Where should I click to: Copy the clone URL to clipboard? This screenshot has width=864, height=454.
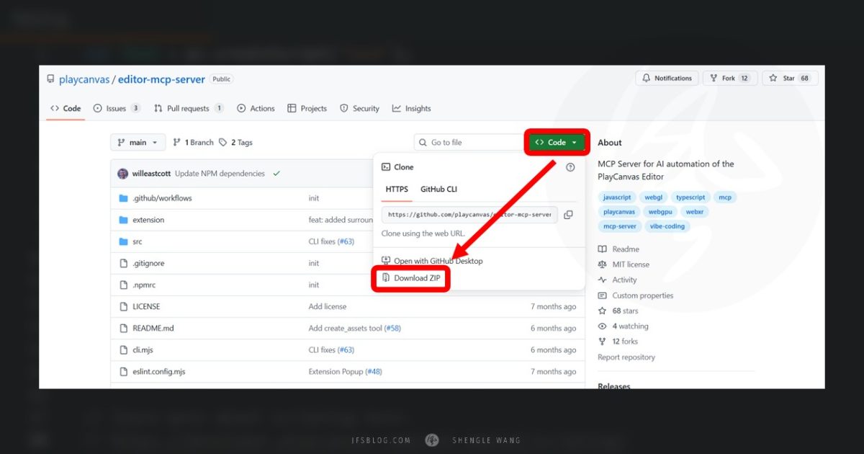point(568,215)
